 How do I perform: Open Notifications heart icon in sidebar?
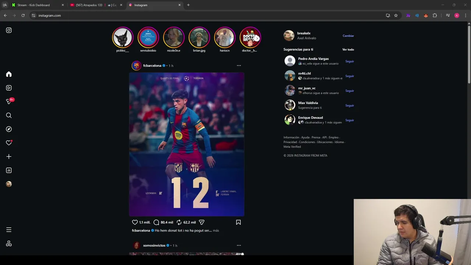9,143
